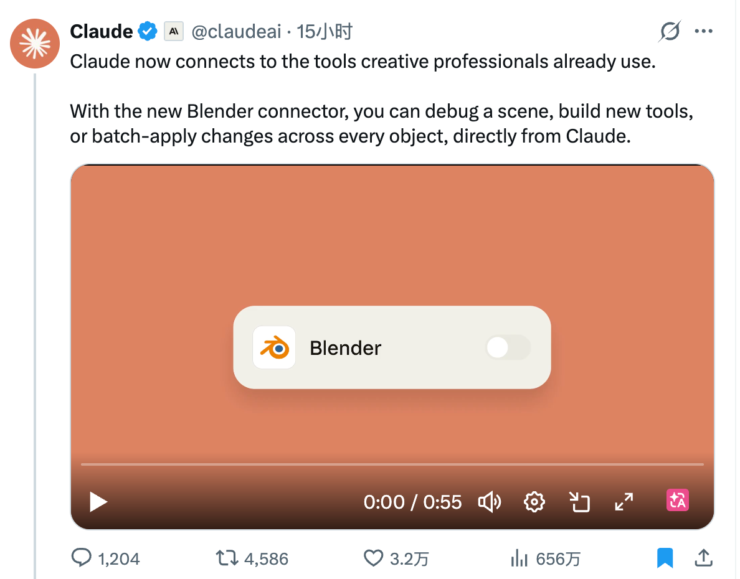
Task: Open the video quality settings gear
Action: coord(534,502)
